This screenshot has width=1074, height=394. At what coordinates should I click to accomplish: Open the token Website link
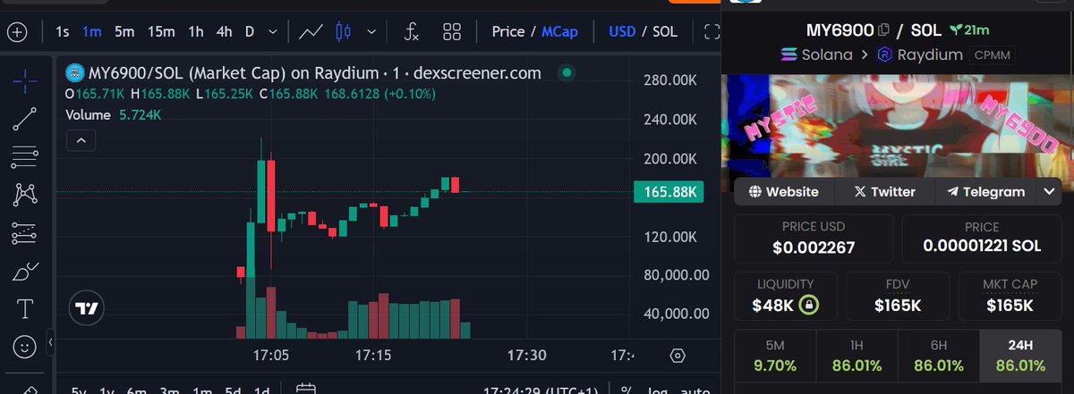[x=784, y=191]
